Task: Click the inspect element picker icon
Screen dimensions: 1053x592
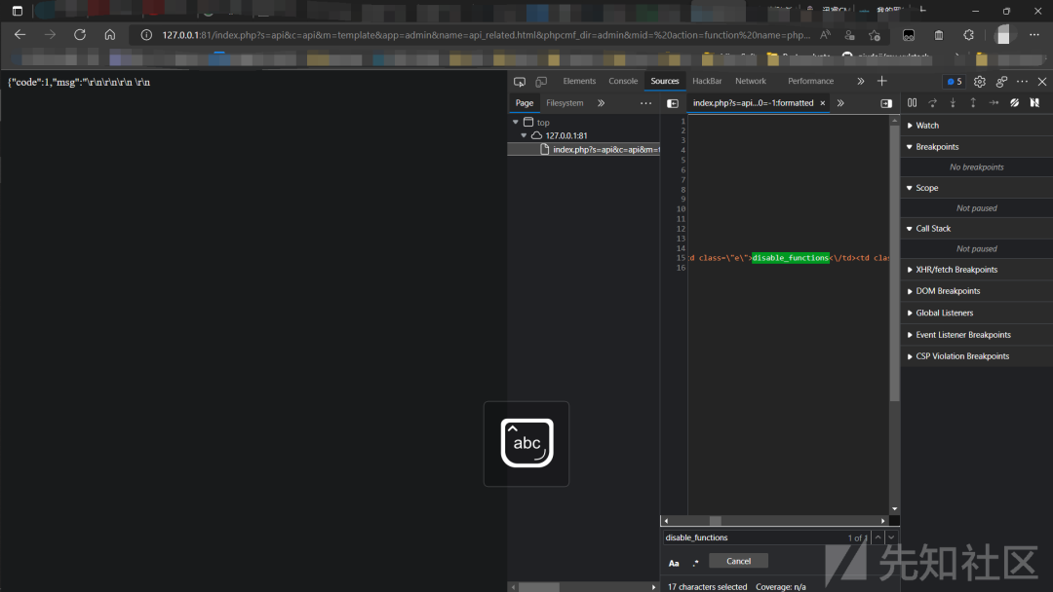Action: 519,82
